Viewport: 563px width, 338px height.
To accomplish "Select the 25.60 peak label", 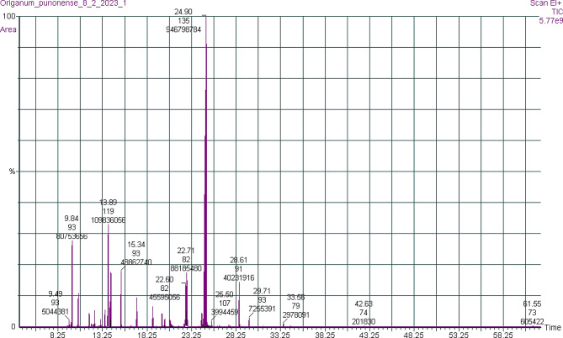I will click(225, 294).
